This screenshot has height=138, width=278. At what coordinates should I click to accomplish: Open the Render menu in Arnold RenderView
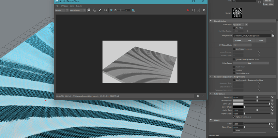coord(79,6)
